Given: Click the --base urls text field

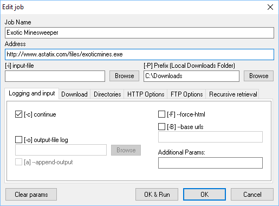Looking at the screenshot, I should (x=210, y=137).
